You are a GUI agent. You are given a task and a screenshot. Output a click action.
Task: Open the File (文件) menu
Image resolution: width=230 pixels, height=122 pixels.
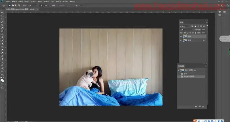coord(8,1)
